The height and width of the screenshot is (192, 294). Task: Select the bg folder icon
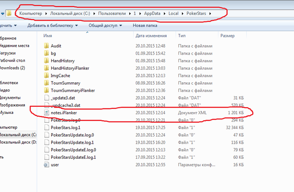[x=46, y=53]
